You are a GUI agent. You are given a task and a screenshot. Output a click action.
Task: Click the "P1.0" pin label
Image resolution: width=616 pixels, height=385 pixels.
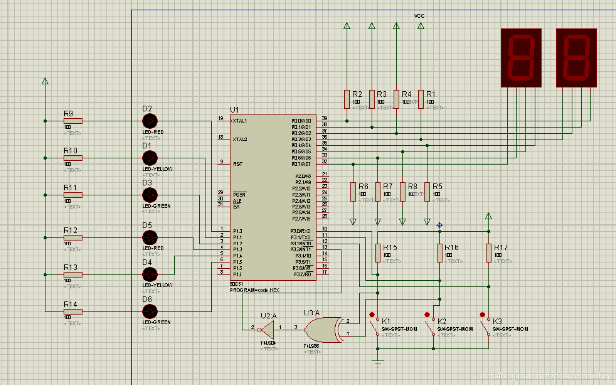[x=237, y=231]
